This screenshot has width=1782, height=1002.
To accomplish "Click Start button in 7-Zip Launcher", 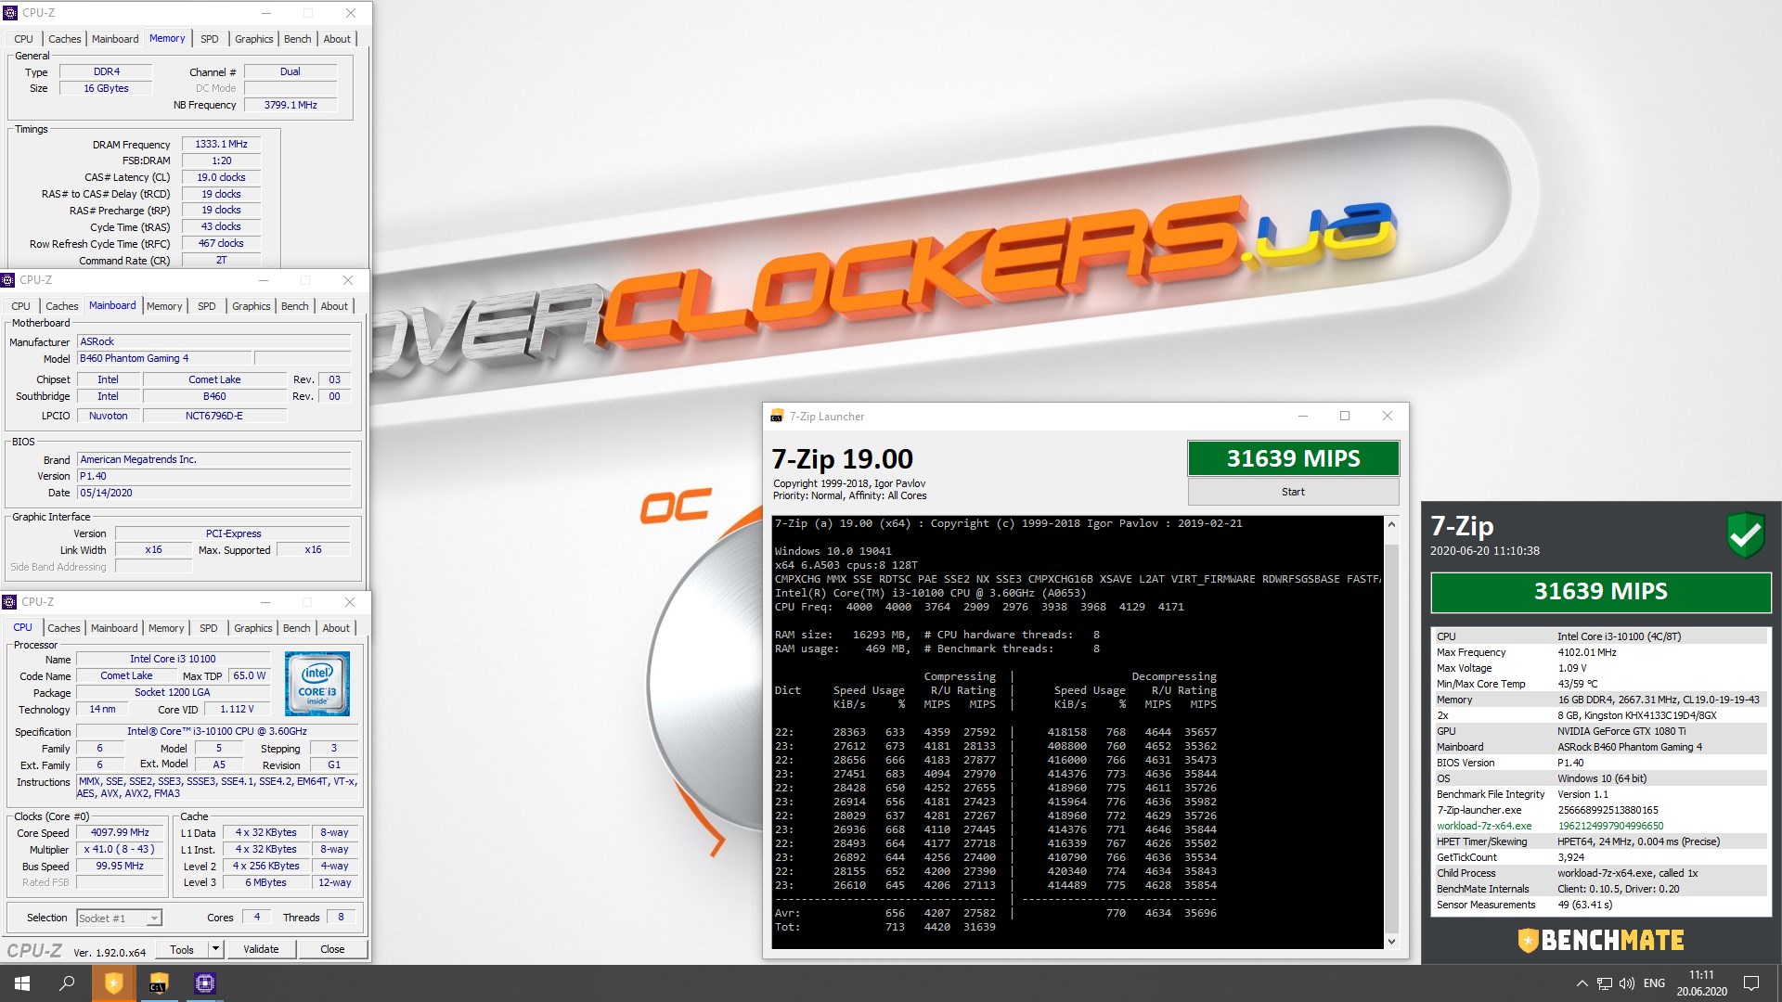I will coord(1293,492).
